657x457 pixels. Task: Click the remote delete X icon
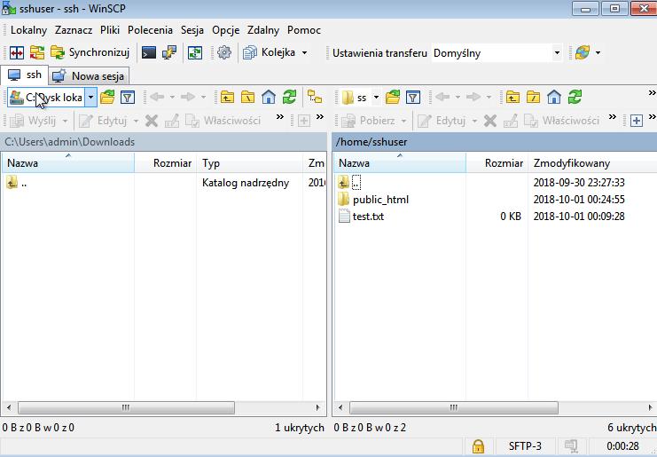tap(489, 121)
